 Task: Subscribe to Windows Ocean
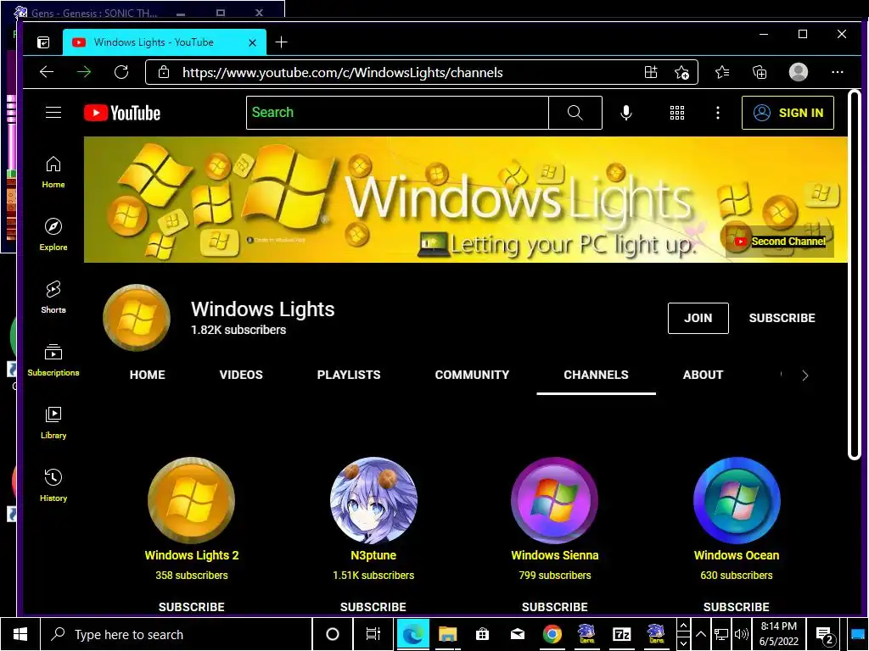tap(737, 607)
